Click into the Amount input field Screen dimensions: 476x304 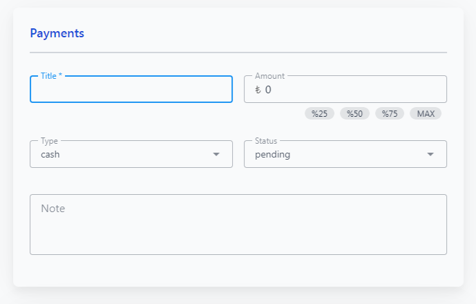tap(345, 89)
